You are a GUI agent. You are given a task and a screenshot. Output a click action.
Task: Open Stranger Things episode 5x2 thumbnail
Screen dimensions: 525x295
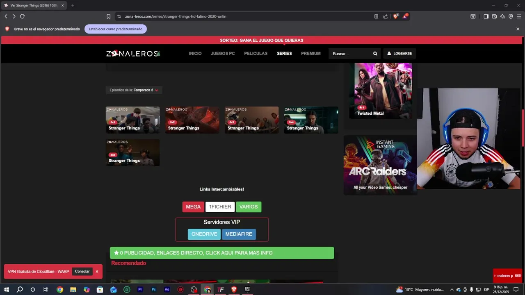tap(192, 120)
